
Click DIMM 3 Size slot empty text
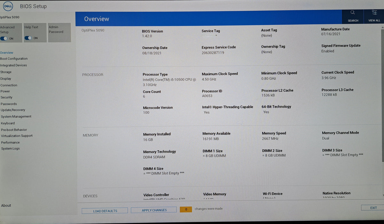pos(343,155)
